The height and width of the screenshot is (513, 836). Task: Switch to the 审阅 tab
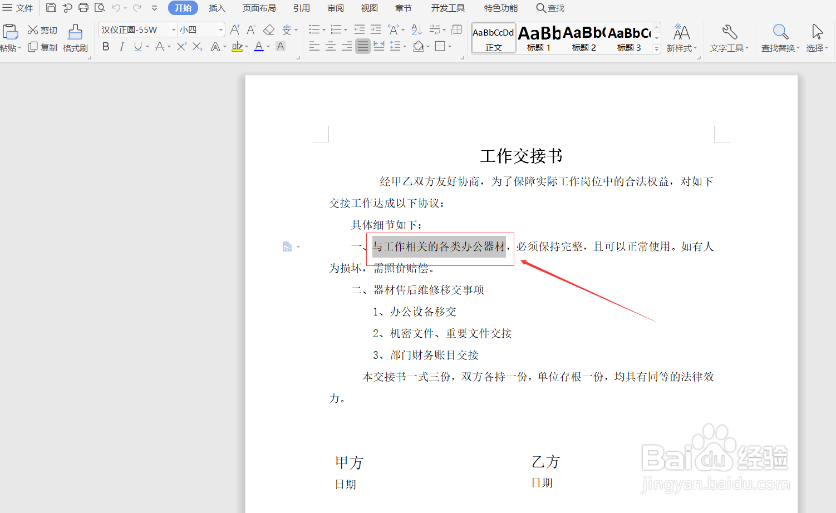[x=336, y=8]
